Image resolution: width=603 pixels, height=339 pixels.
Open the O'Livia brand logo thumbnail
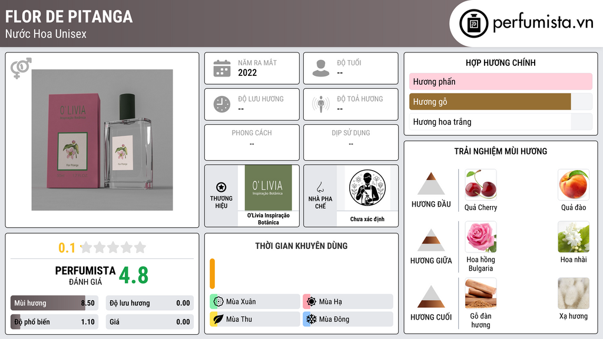(268, 188)
